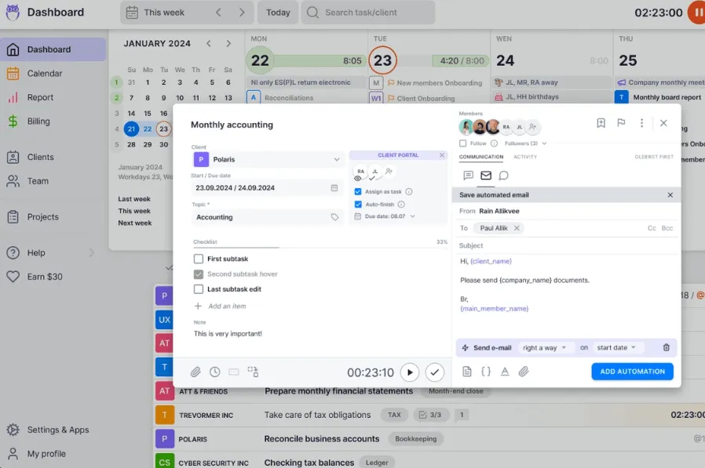Switch to the Activity tab
705x468 pixels.
[x=525, y=157]
